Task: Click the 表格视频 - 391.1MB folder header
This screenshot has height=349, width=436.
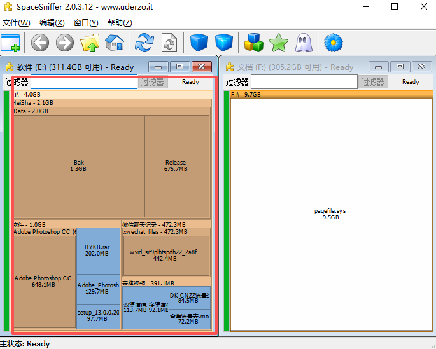Action: (166, 283)
